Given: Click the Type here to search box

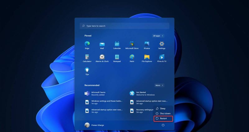Looking at the screenshot, I should point(125,26).
